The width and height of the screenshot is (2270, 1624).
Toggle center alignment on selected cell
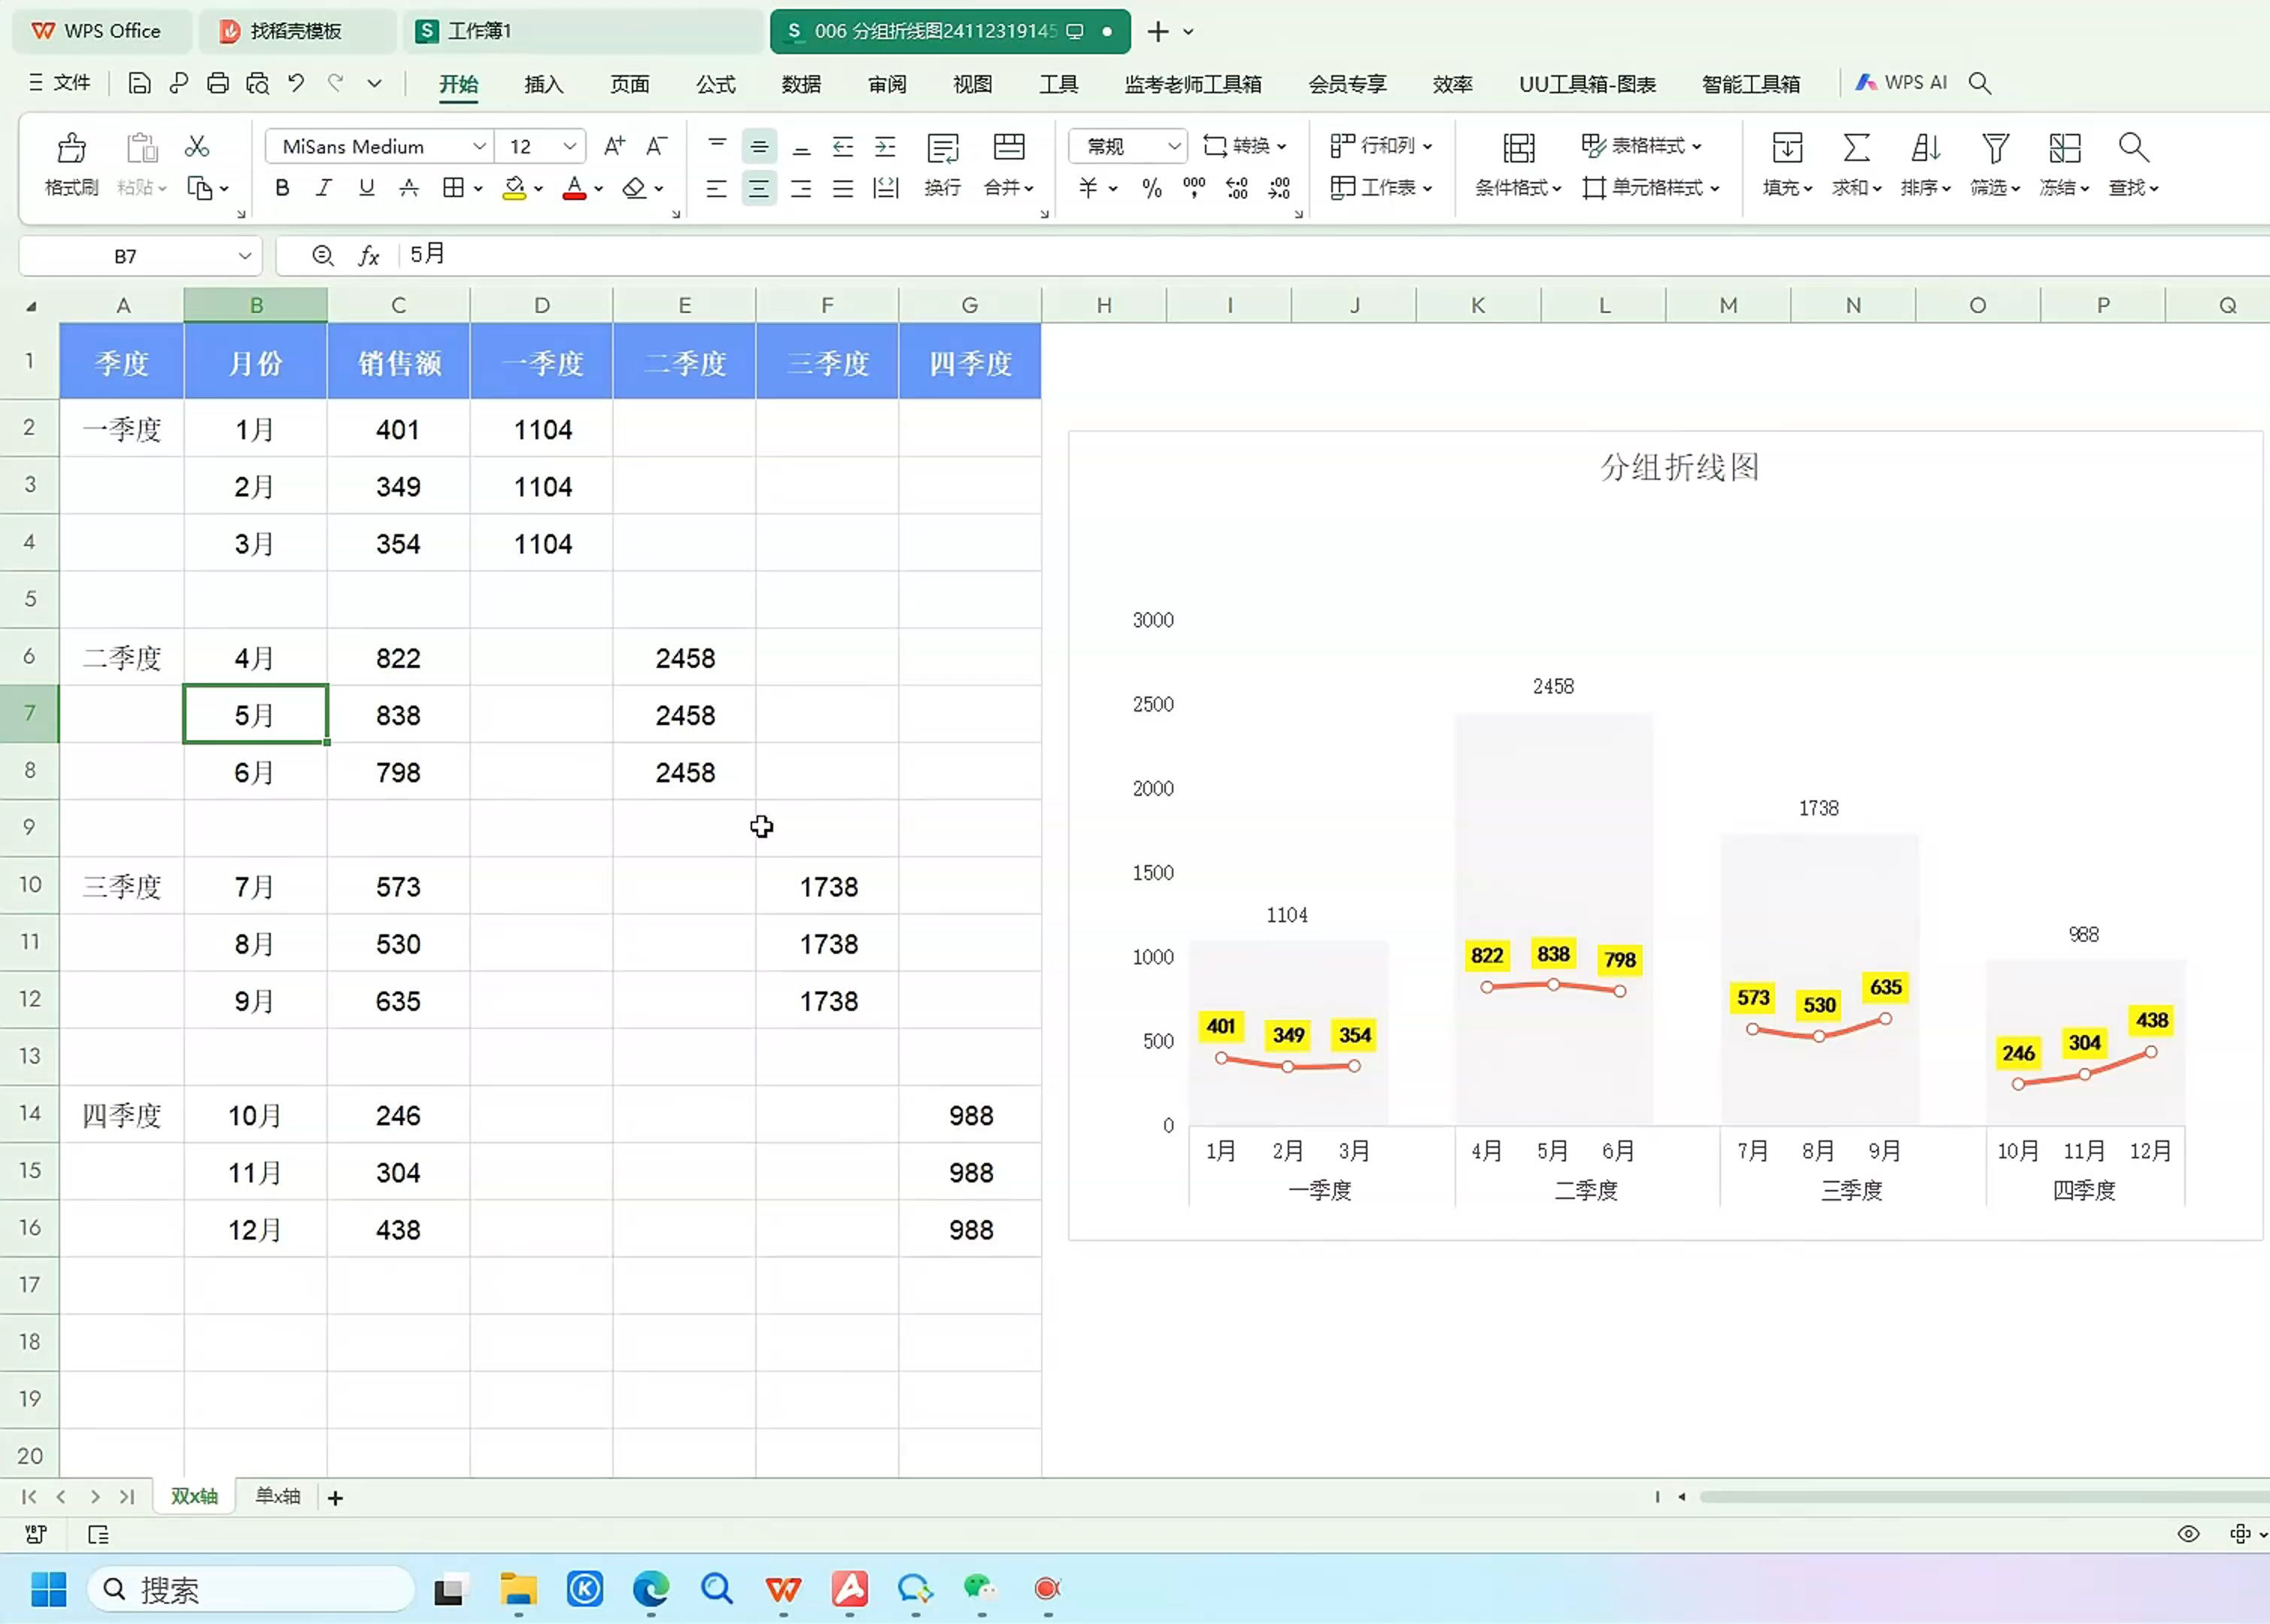tap(758, 187)
